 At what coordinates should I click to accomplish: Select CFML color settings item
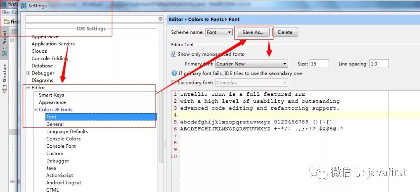(52, 190)
